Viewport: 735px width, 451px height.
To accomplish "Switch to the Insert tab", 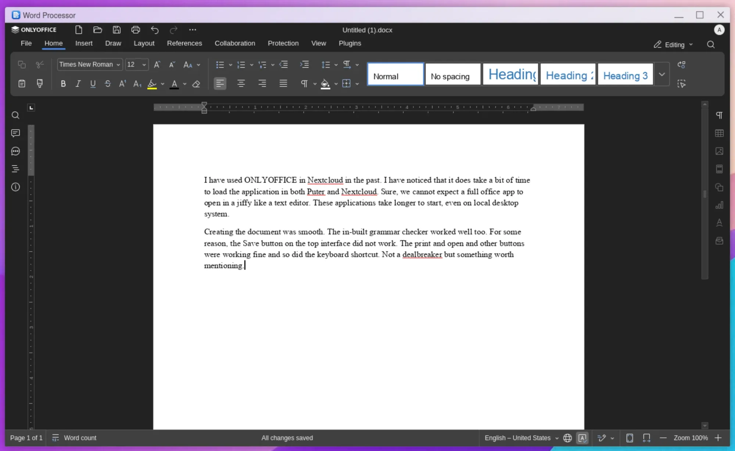I will (84, 43).
